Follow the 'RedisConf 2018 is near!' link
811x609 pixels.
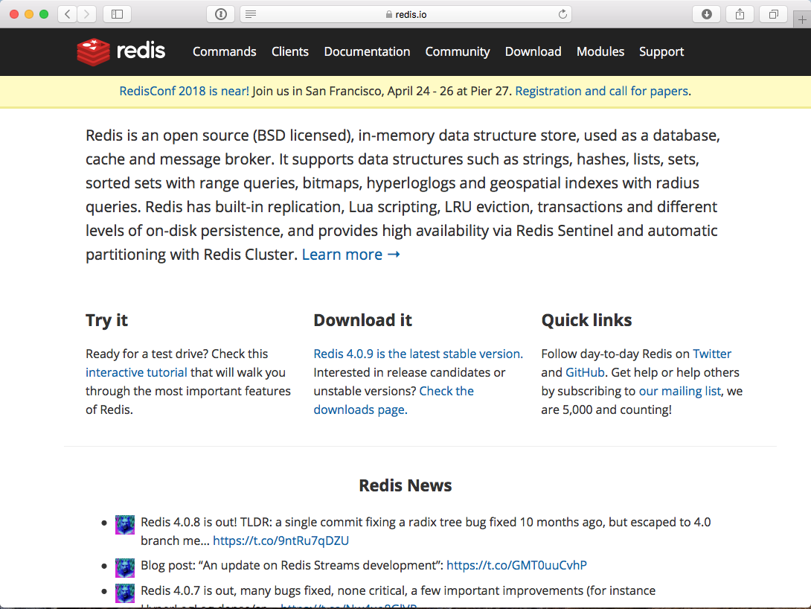pos(184,91)
